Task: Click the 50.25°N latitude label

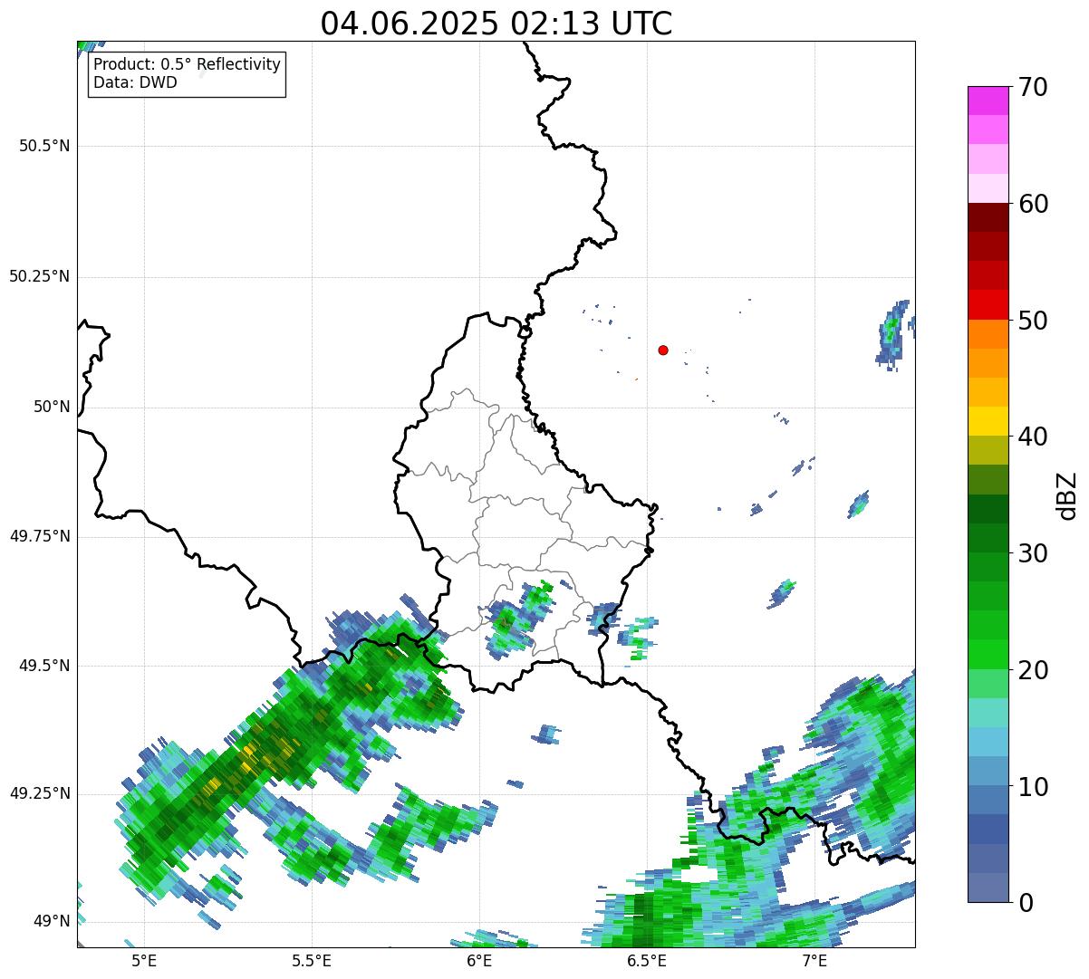Action: [x=40, y=276]
